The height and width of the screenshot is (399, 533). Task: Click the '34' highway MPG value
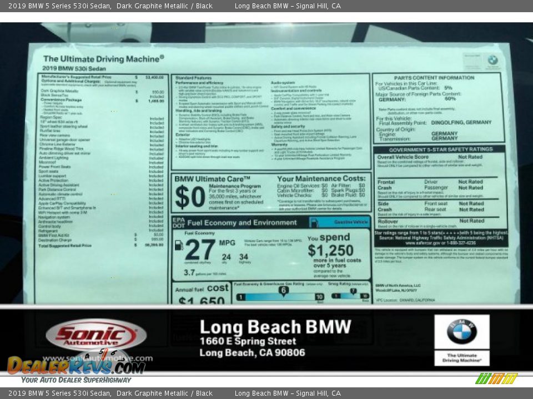coord(243,257)
